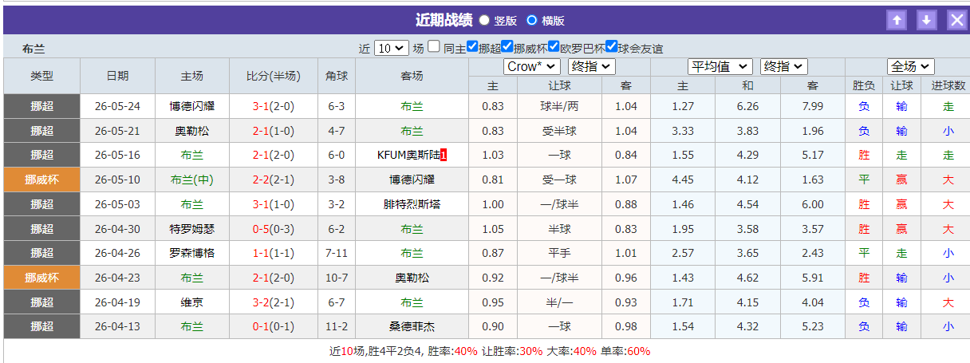Open score 0-5(0-3) of 特罗姆瑟 match
Viewport: 970px width, 363px height.
(x=273, y=229)
